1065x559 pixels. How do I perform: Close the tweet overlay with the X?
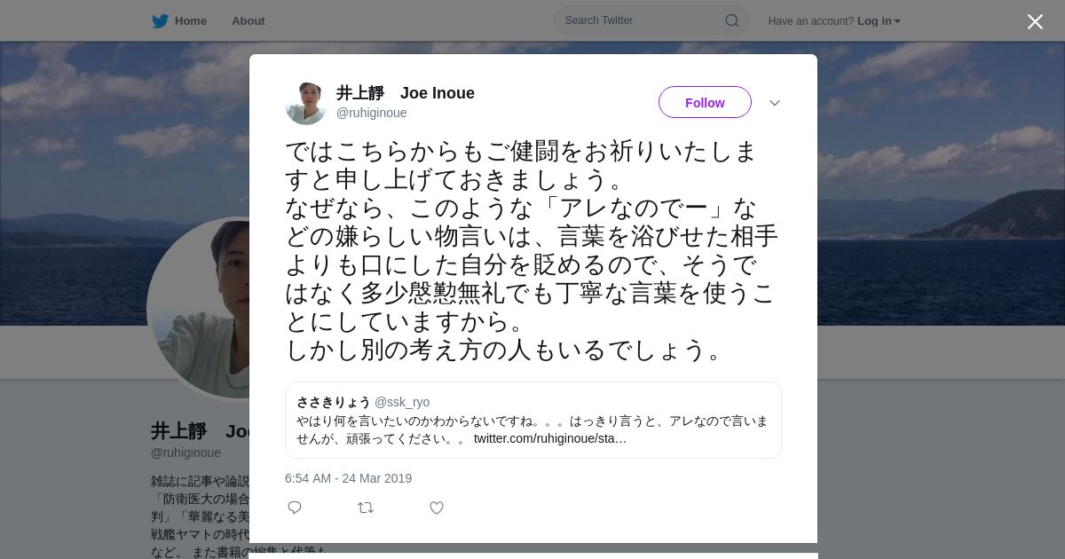coord(1035,21)
